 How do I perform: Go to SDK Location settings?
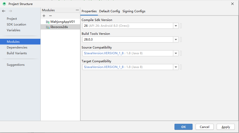click(x=16, y=24)
